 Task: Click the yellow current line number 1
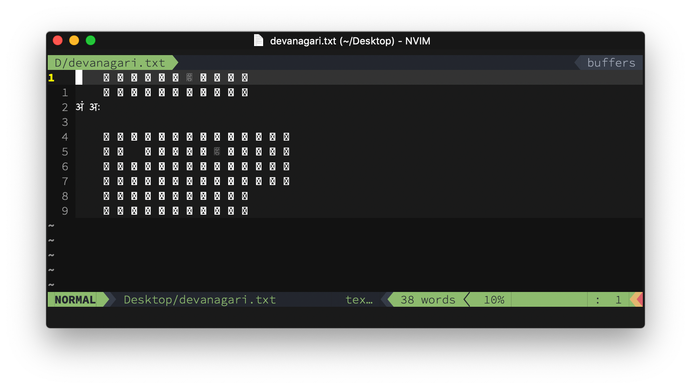coord(51,78)
